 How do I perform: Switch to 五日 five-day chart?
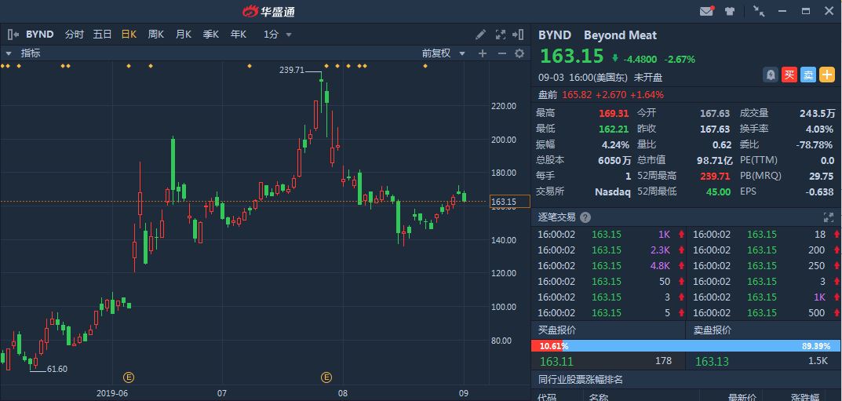(102, 35)
